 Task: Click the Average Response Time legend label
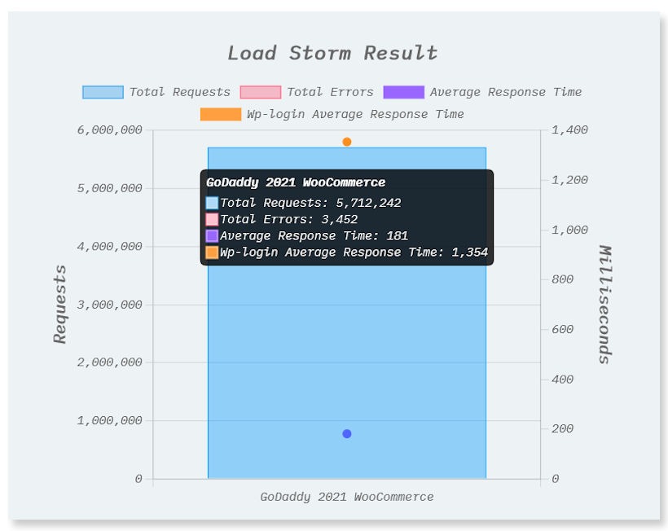[506, 92]
